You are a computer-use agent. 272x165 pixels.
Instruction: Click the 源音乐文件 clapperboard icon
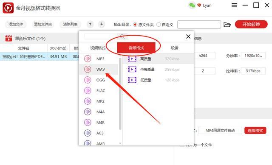pos(8,38)
